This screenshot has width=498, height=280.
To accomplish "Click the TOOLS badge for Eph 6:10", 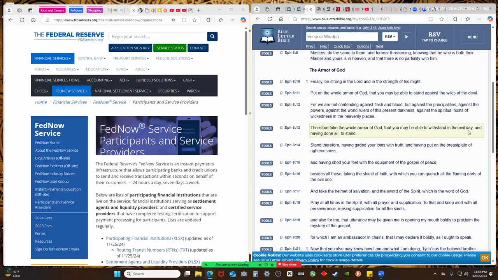I will pos(267,82).
